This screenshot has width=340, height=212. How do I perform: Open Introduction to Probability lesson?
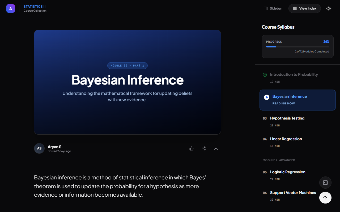click(x=294, y=74)
